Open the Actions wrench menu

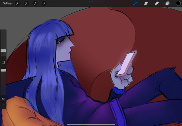(17, 3)
